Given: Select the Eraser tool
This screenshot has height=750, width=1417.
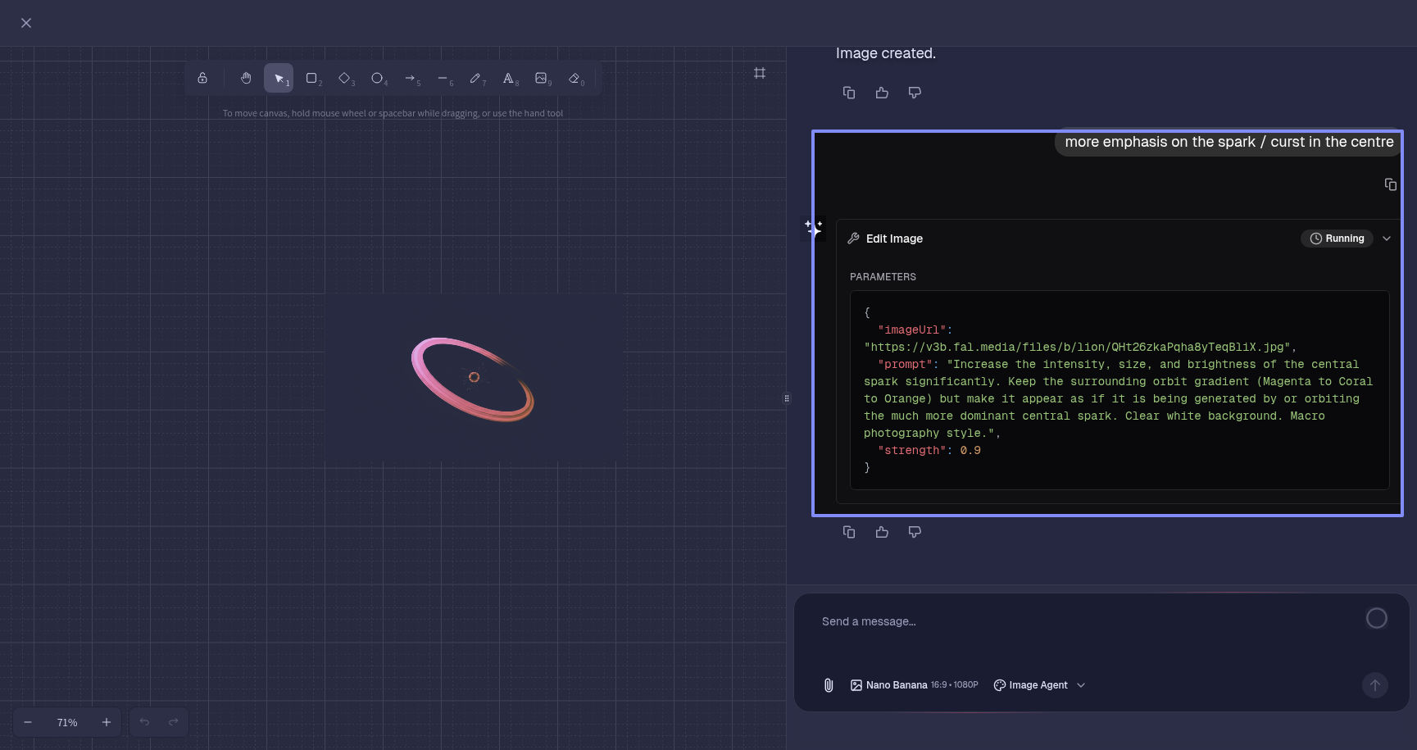Looking at the screenshot, I should [x=575, y=79].
